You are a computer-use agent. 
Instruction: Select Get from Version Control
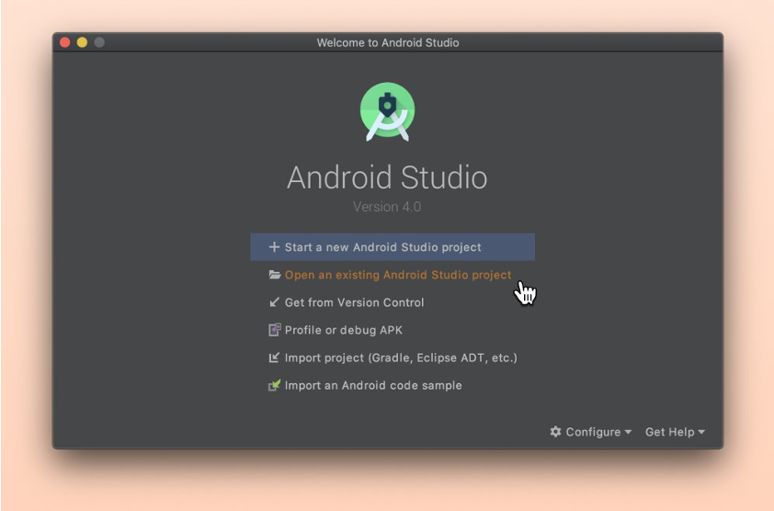click(354, 302)
